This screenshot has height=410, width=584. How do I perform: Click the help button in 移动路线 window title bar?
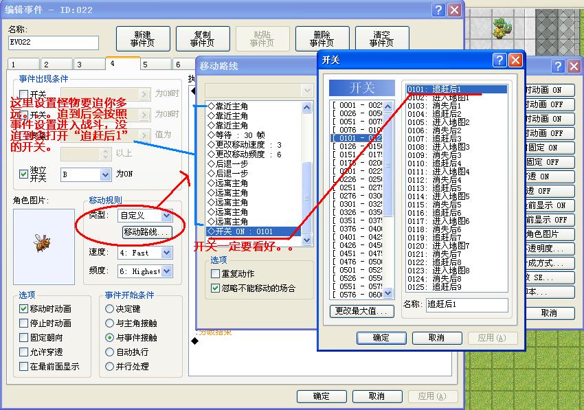click(558, 67)
